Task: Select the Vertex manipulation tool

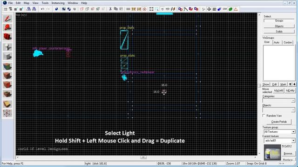Action: (x=7, y=113)
